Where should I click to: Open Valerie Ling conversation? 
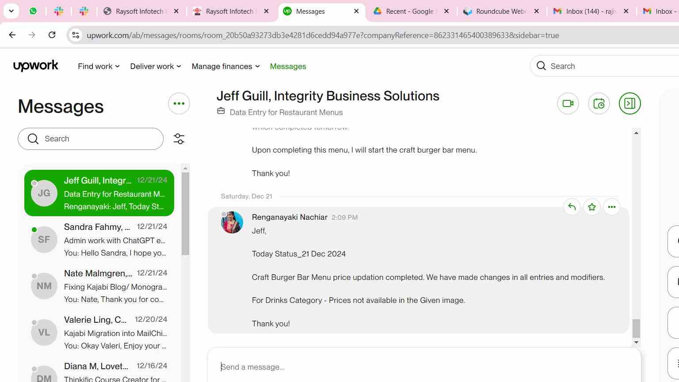tap(99, 332)
